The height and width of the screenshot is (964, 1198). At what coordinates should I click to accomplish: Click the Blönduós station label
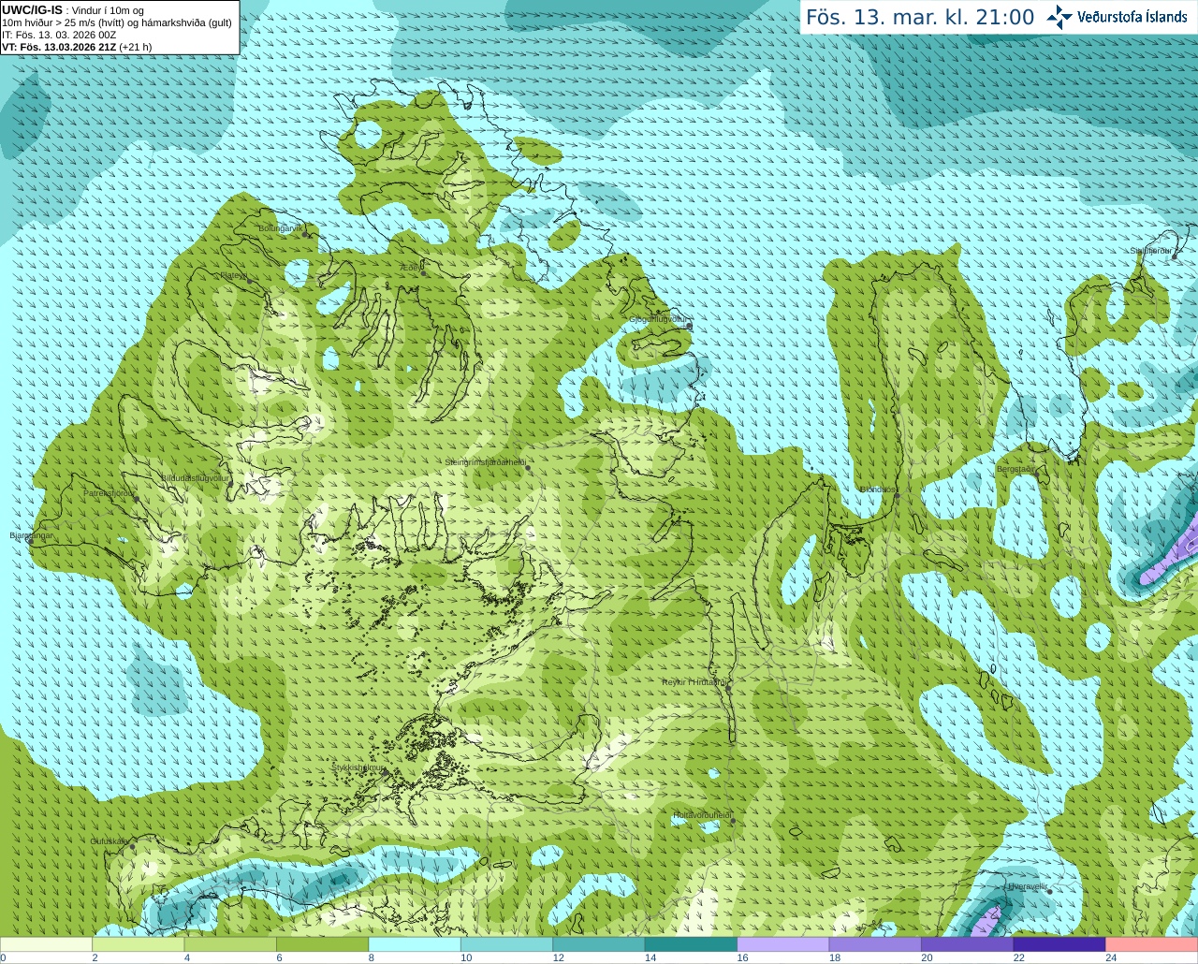(x=878, y=489)
